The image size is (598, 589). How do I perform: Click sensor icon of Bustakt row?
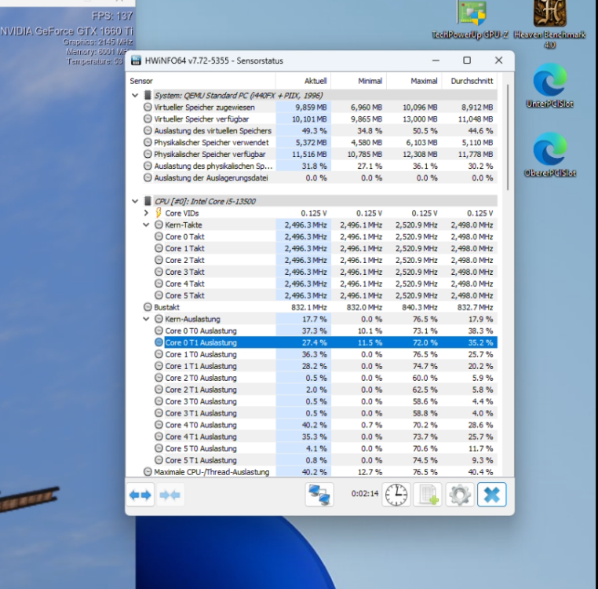(148, 307)
